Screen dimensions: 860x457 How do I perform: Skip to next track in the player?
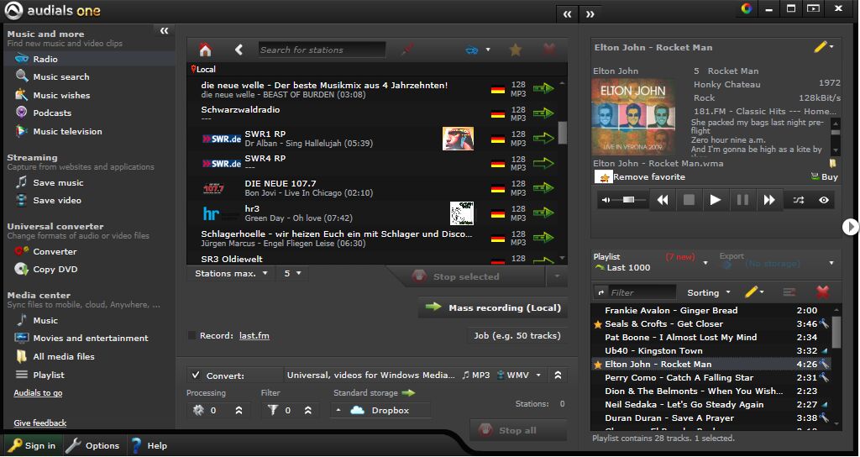click(768, 200)
